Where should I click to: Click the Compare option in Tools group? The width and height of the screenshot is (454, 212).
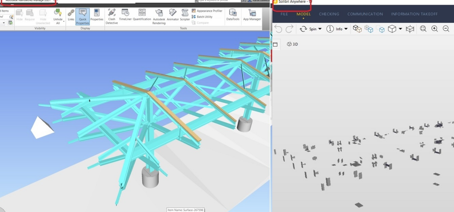pos(200,23)
